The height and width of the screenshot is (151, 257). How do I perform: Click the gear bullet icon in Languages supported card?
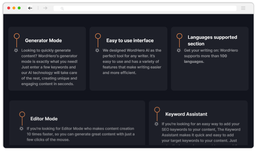pos(179,50)
